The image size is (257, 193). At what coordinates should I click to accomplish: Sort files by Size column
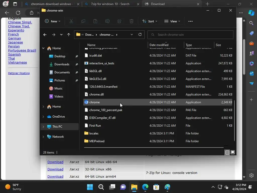point(218,45)
